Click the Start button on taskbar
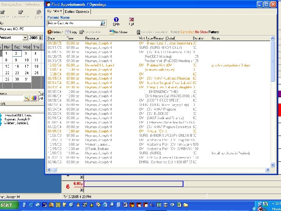Screen dimensions: 281x211 pyautogui.click(x=8, y=205)
